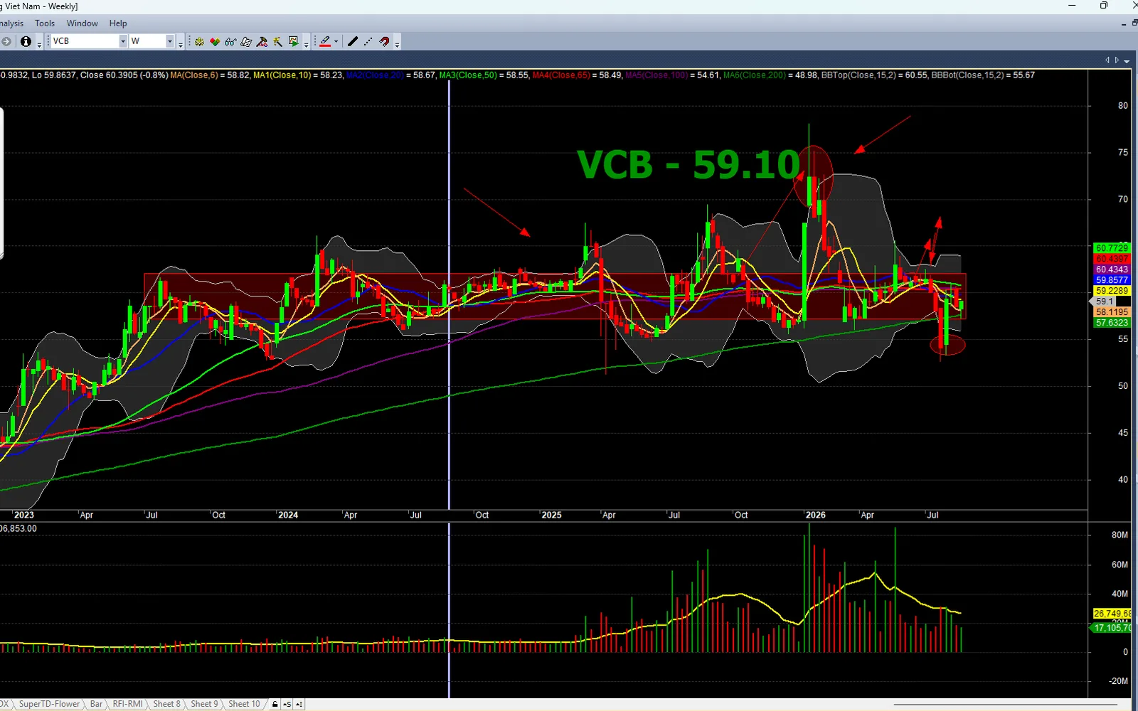Screen dimensions: 1138x711
Task: Open the gear-shaped icon in the toolbar
Action: [x=199, y=42]
